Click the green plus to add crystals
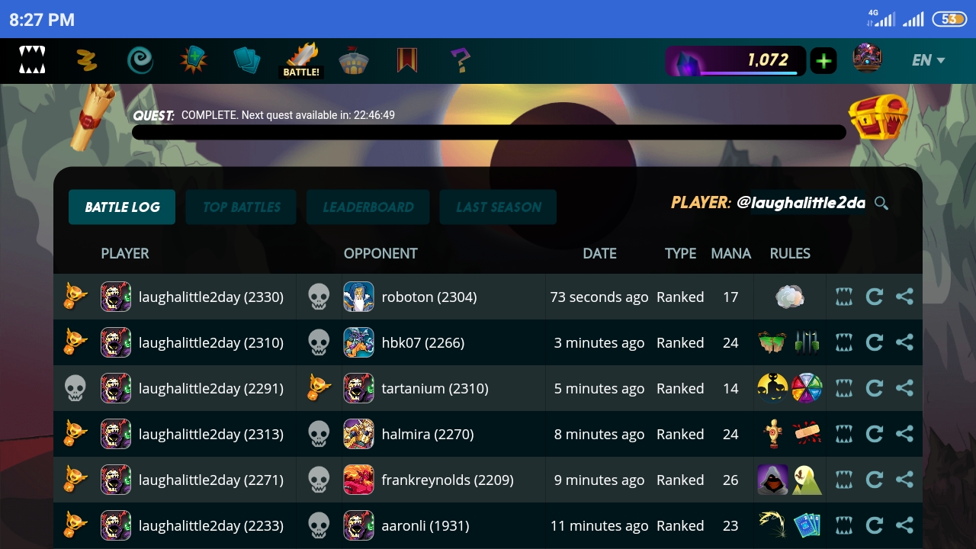This screenshot has height=549, width=976. point(823,61)
